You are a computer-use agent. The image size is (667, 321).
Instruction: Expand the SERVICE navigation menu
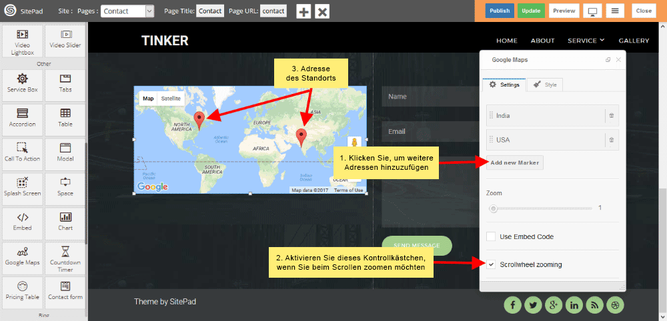tap(586, 41)
